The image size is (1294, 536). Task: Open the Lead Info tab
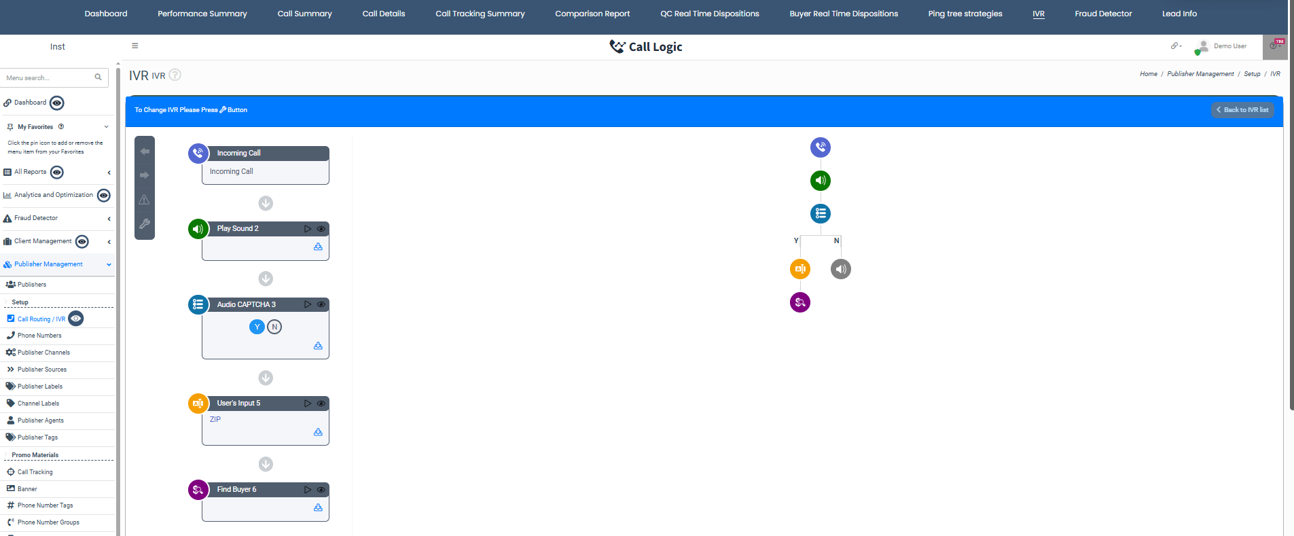(x=1179, y=14)
